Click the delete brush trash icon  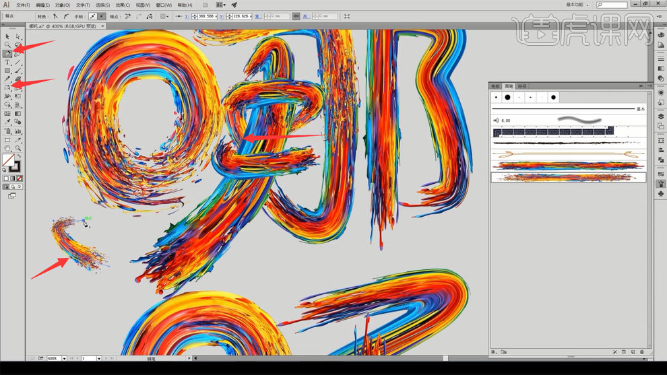[641, 352]
